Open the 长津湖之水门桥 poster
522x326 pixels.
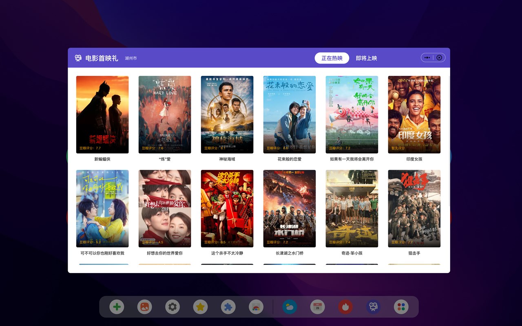(290, 209)
